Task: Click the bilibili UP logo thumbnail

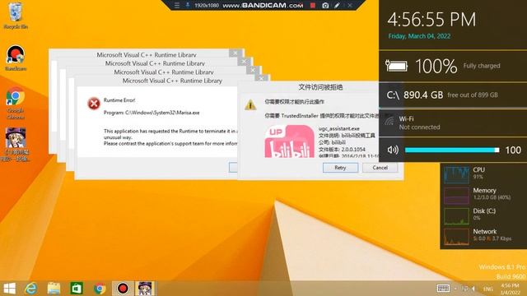Action: pos(289,141)
